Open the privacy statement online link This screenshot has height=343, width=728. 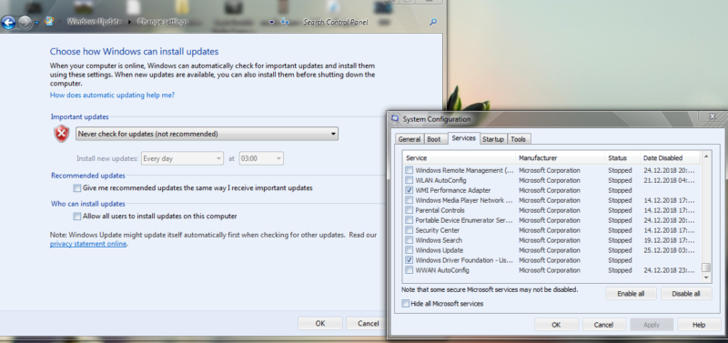click(88, 244)
